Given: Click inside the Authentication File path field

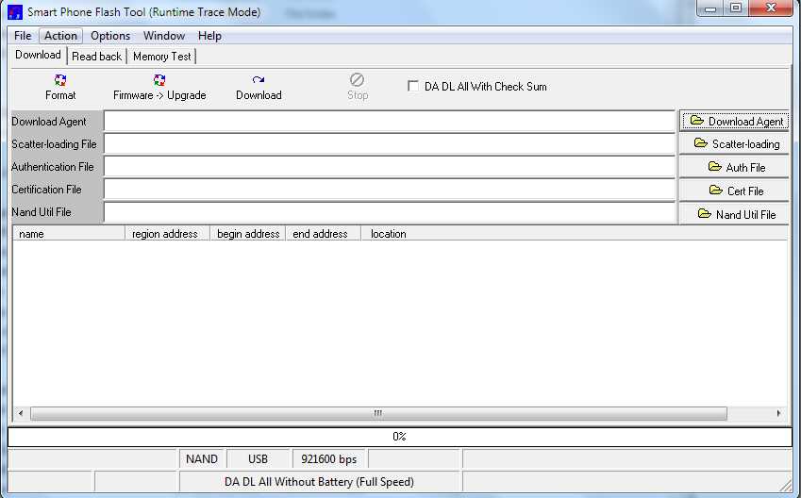Looking at the screenshot, I should 390,167.
